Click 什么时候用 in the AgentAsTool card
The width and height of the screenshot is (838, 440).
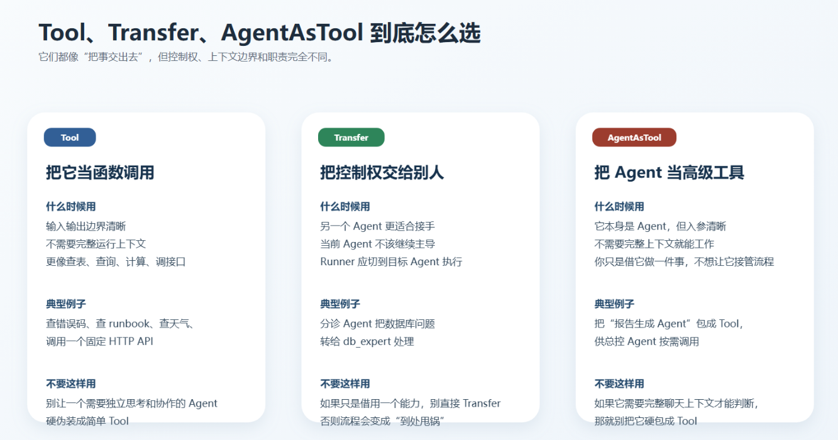[x=619, y=207]
